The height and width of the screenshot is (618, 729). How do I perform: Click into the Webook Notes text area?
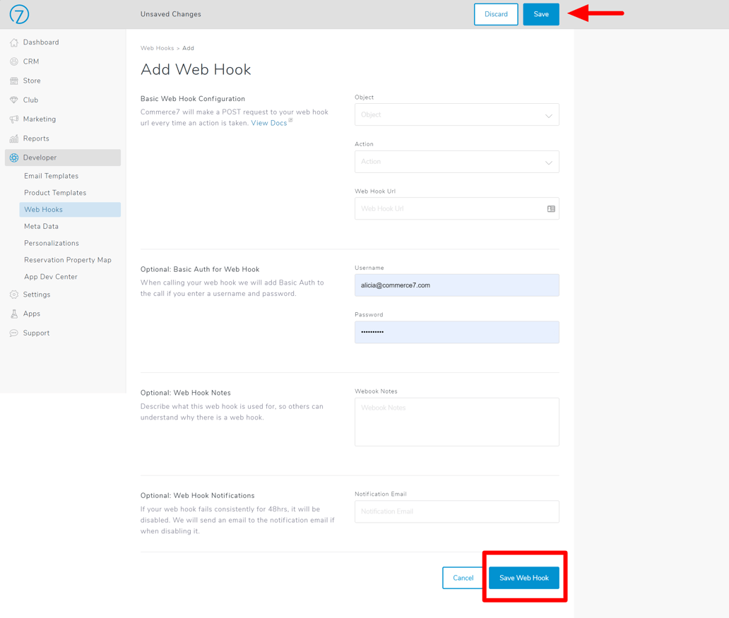pyautogui.click(x=456, y=422)
